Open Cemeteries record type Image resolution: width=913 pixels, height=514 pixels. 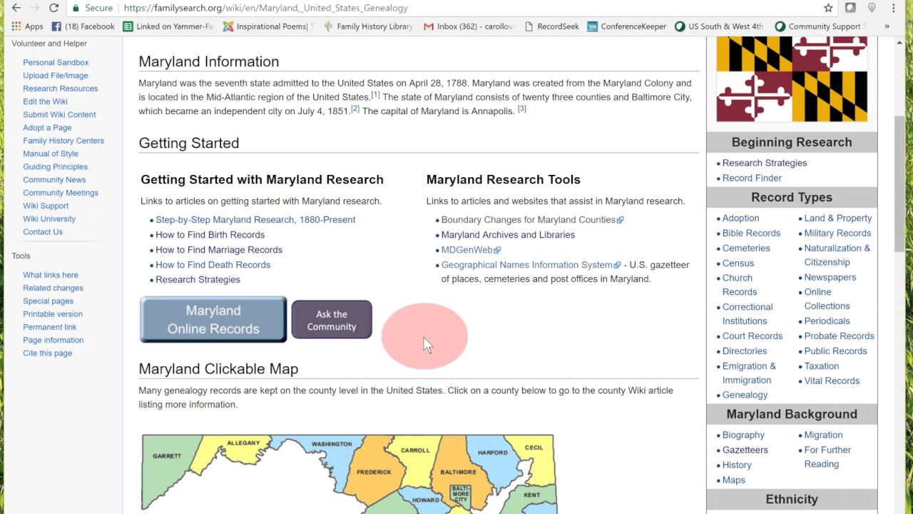(746, 248)
